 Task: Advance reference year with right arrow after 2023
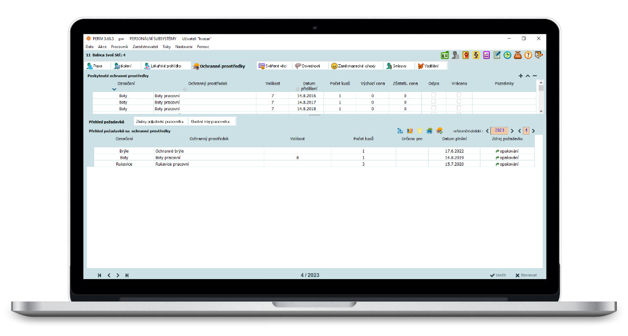point(512,131)
